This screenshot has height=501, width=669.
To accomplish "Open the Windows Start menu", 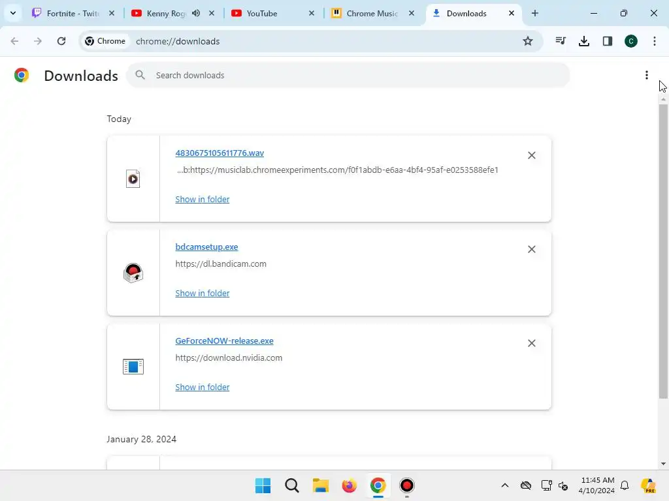I will pos(263,485).
